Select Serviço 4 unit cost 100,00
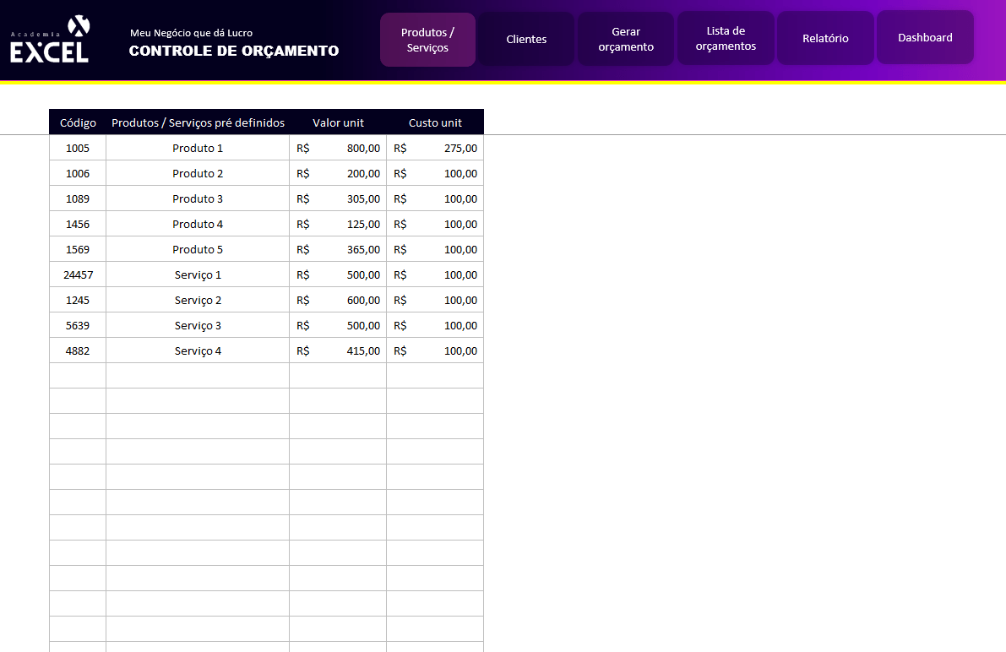 coord(435,351)
